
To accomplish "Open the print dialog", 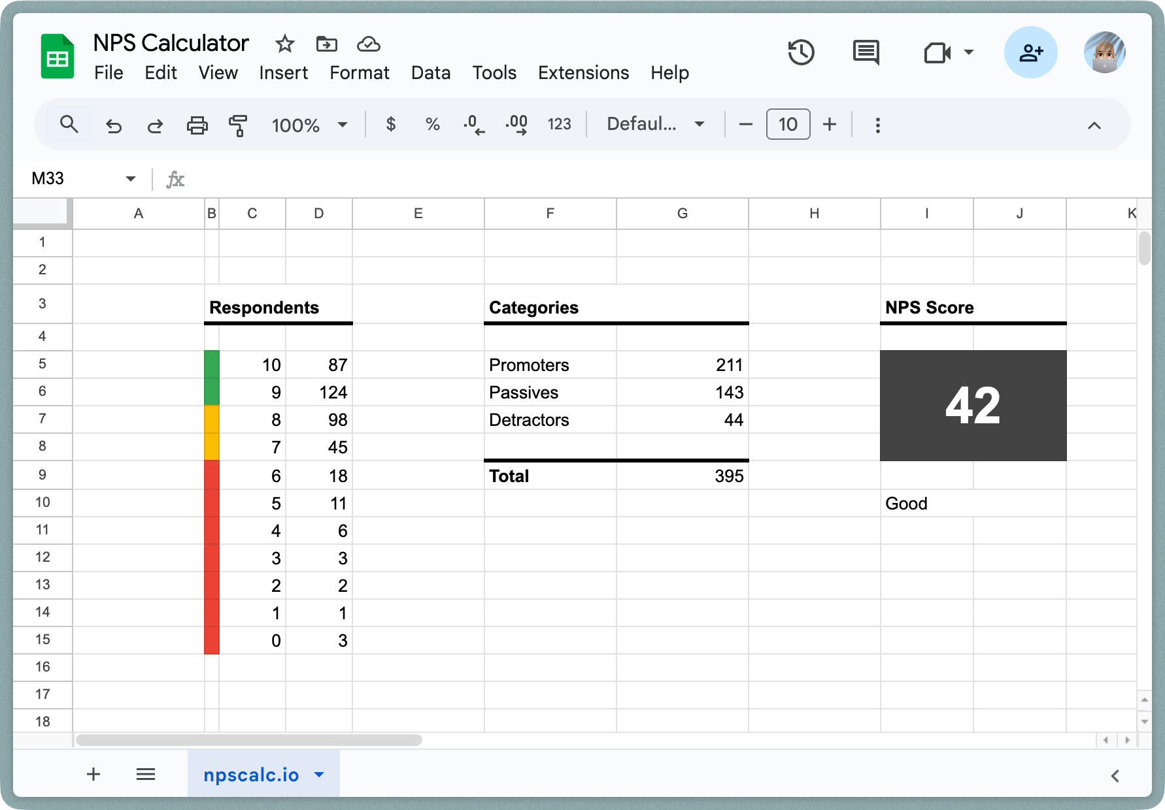I will [197, 125].
